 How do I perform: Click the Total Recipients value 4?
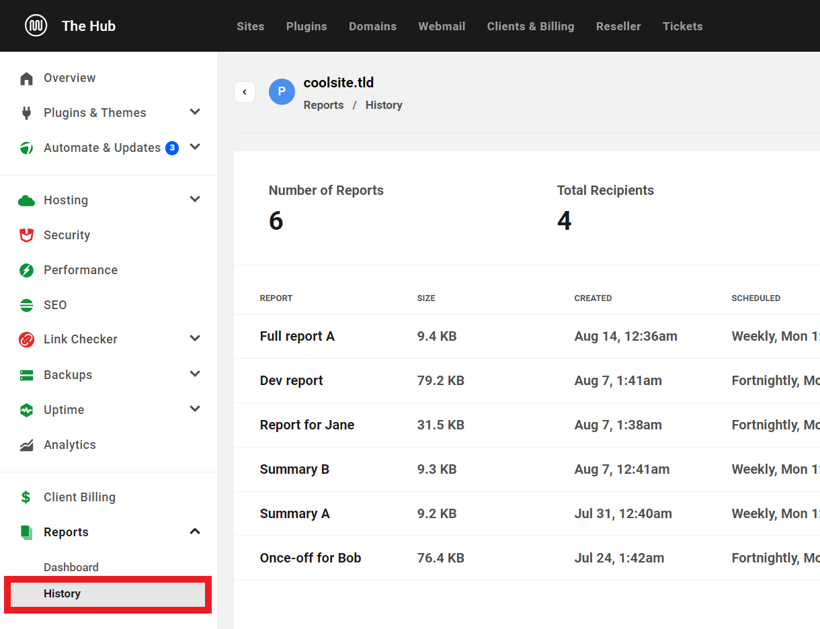click(565, 220)
